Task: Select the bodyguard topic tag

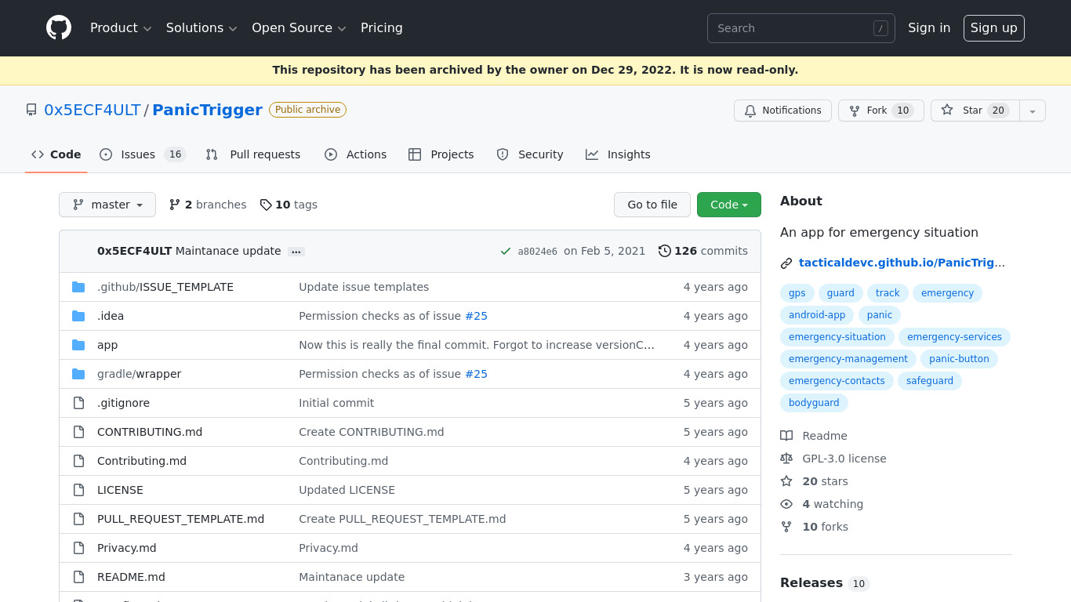Action: [814, 403]
